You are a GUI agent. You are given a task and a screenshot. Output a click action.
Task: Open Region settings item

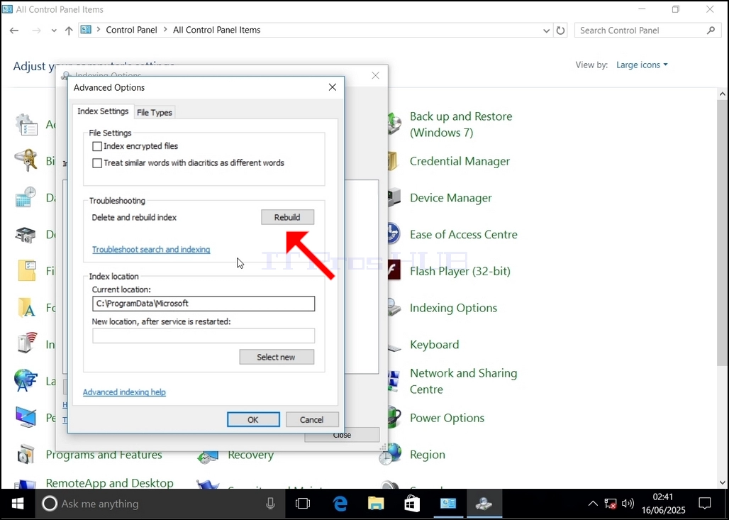coord(428,455)
